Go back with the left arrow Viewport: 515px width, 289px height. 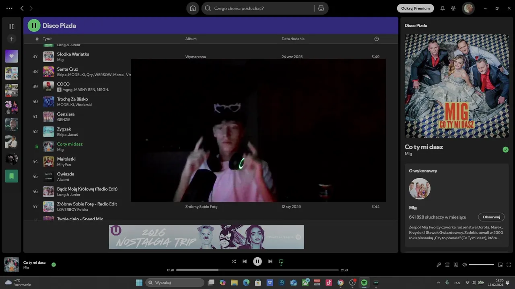[22, 8]
